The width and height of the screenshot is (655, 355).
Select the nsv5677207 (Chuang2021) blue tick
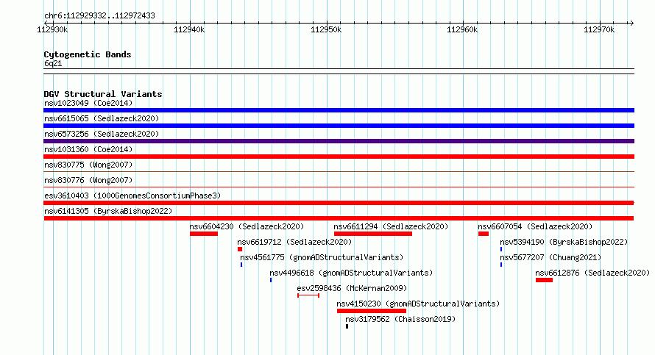[x=501, y=265]
